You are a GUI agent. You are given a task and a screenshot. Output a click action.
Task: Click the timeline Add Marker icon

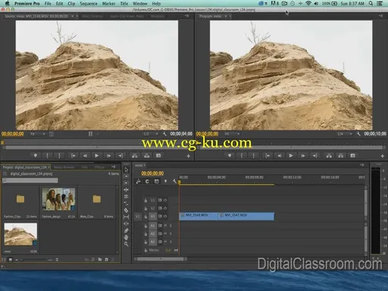click(165, 181)
